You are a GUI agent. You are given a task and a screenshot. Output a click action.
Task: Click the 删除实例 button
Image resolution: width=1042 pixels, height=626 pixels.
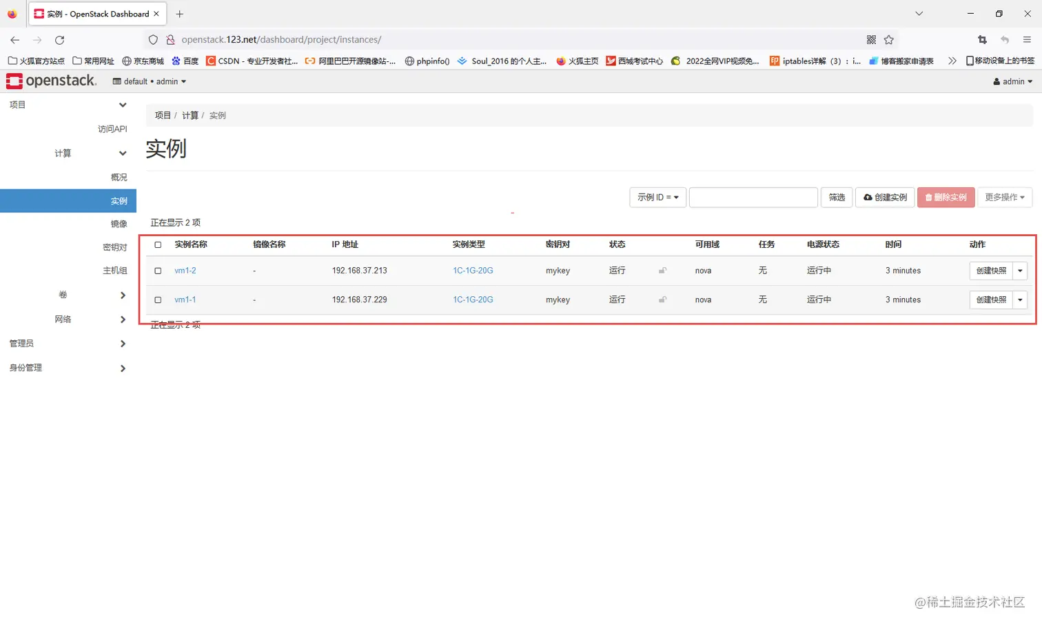pyautogui.click(x=946, y=197)
